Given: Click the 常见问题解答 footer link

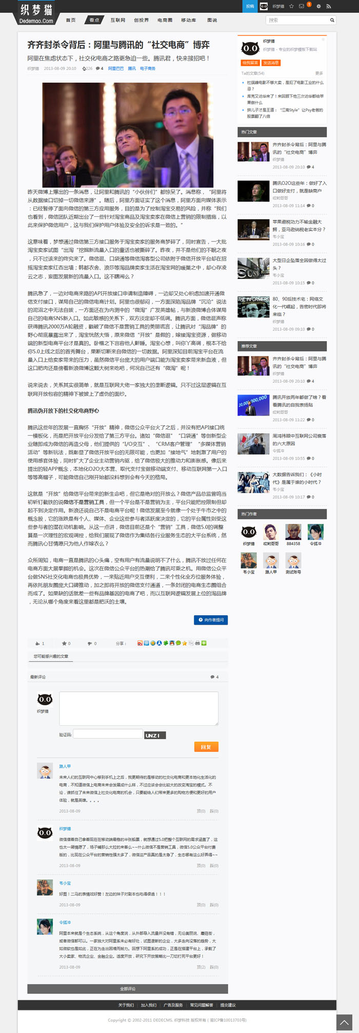Looking at the screenshot, I should [x=202, y=1005].
